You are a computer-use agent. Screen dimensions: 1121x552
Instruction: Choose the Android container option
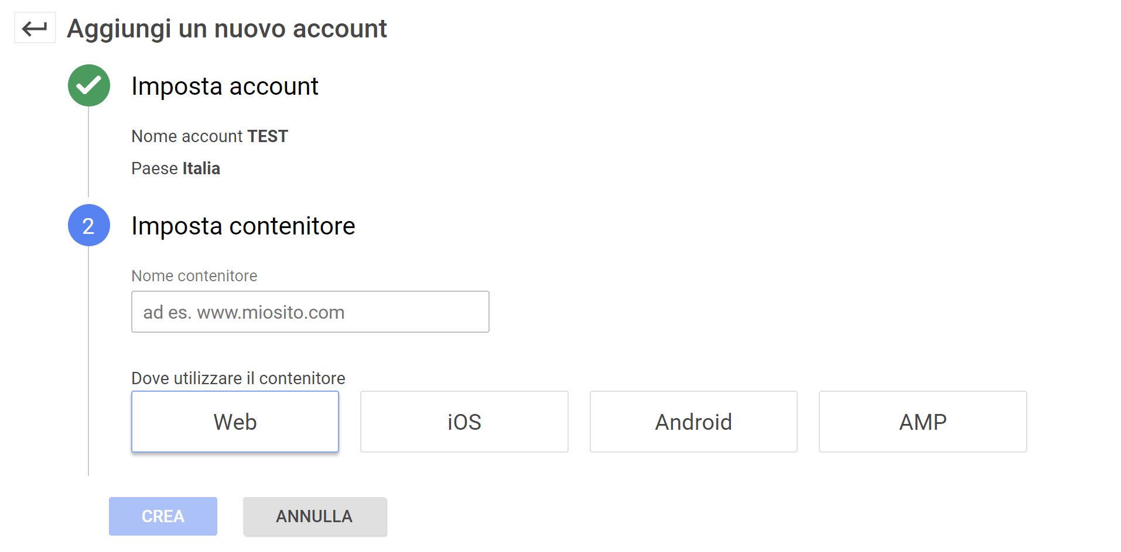click(x=693, y=422)
